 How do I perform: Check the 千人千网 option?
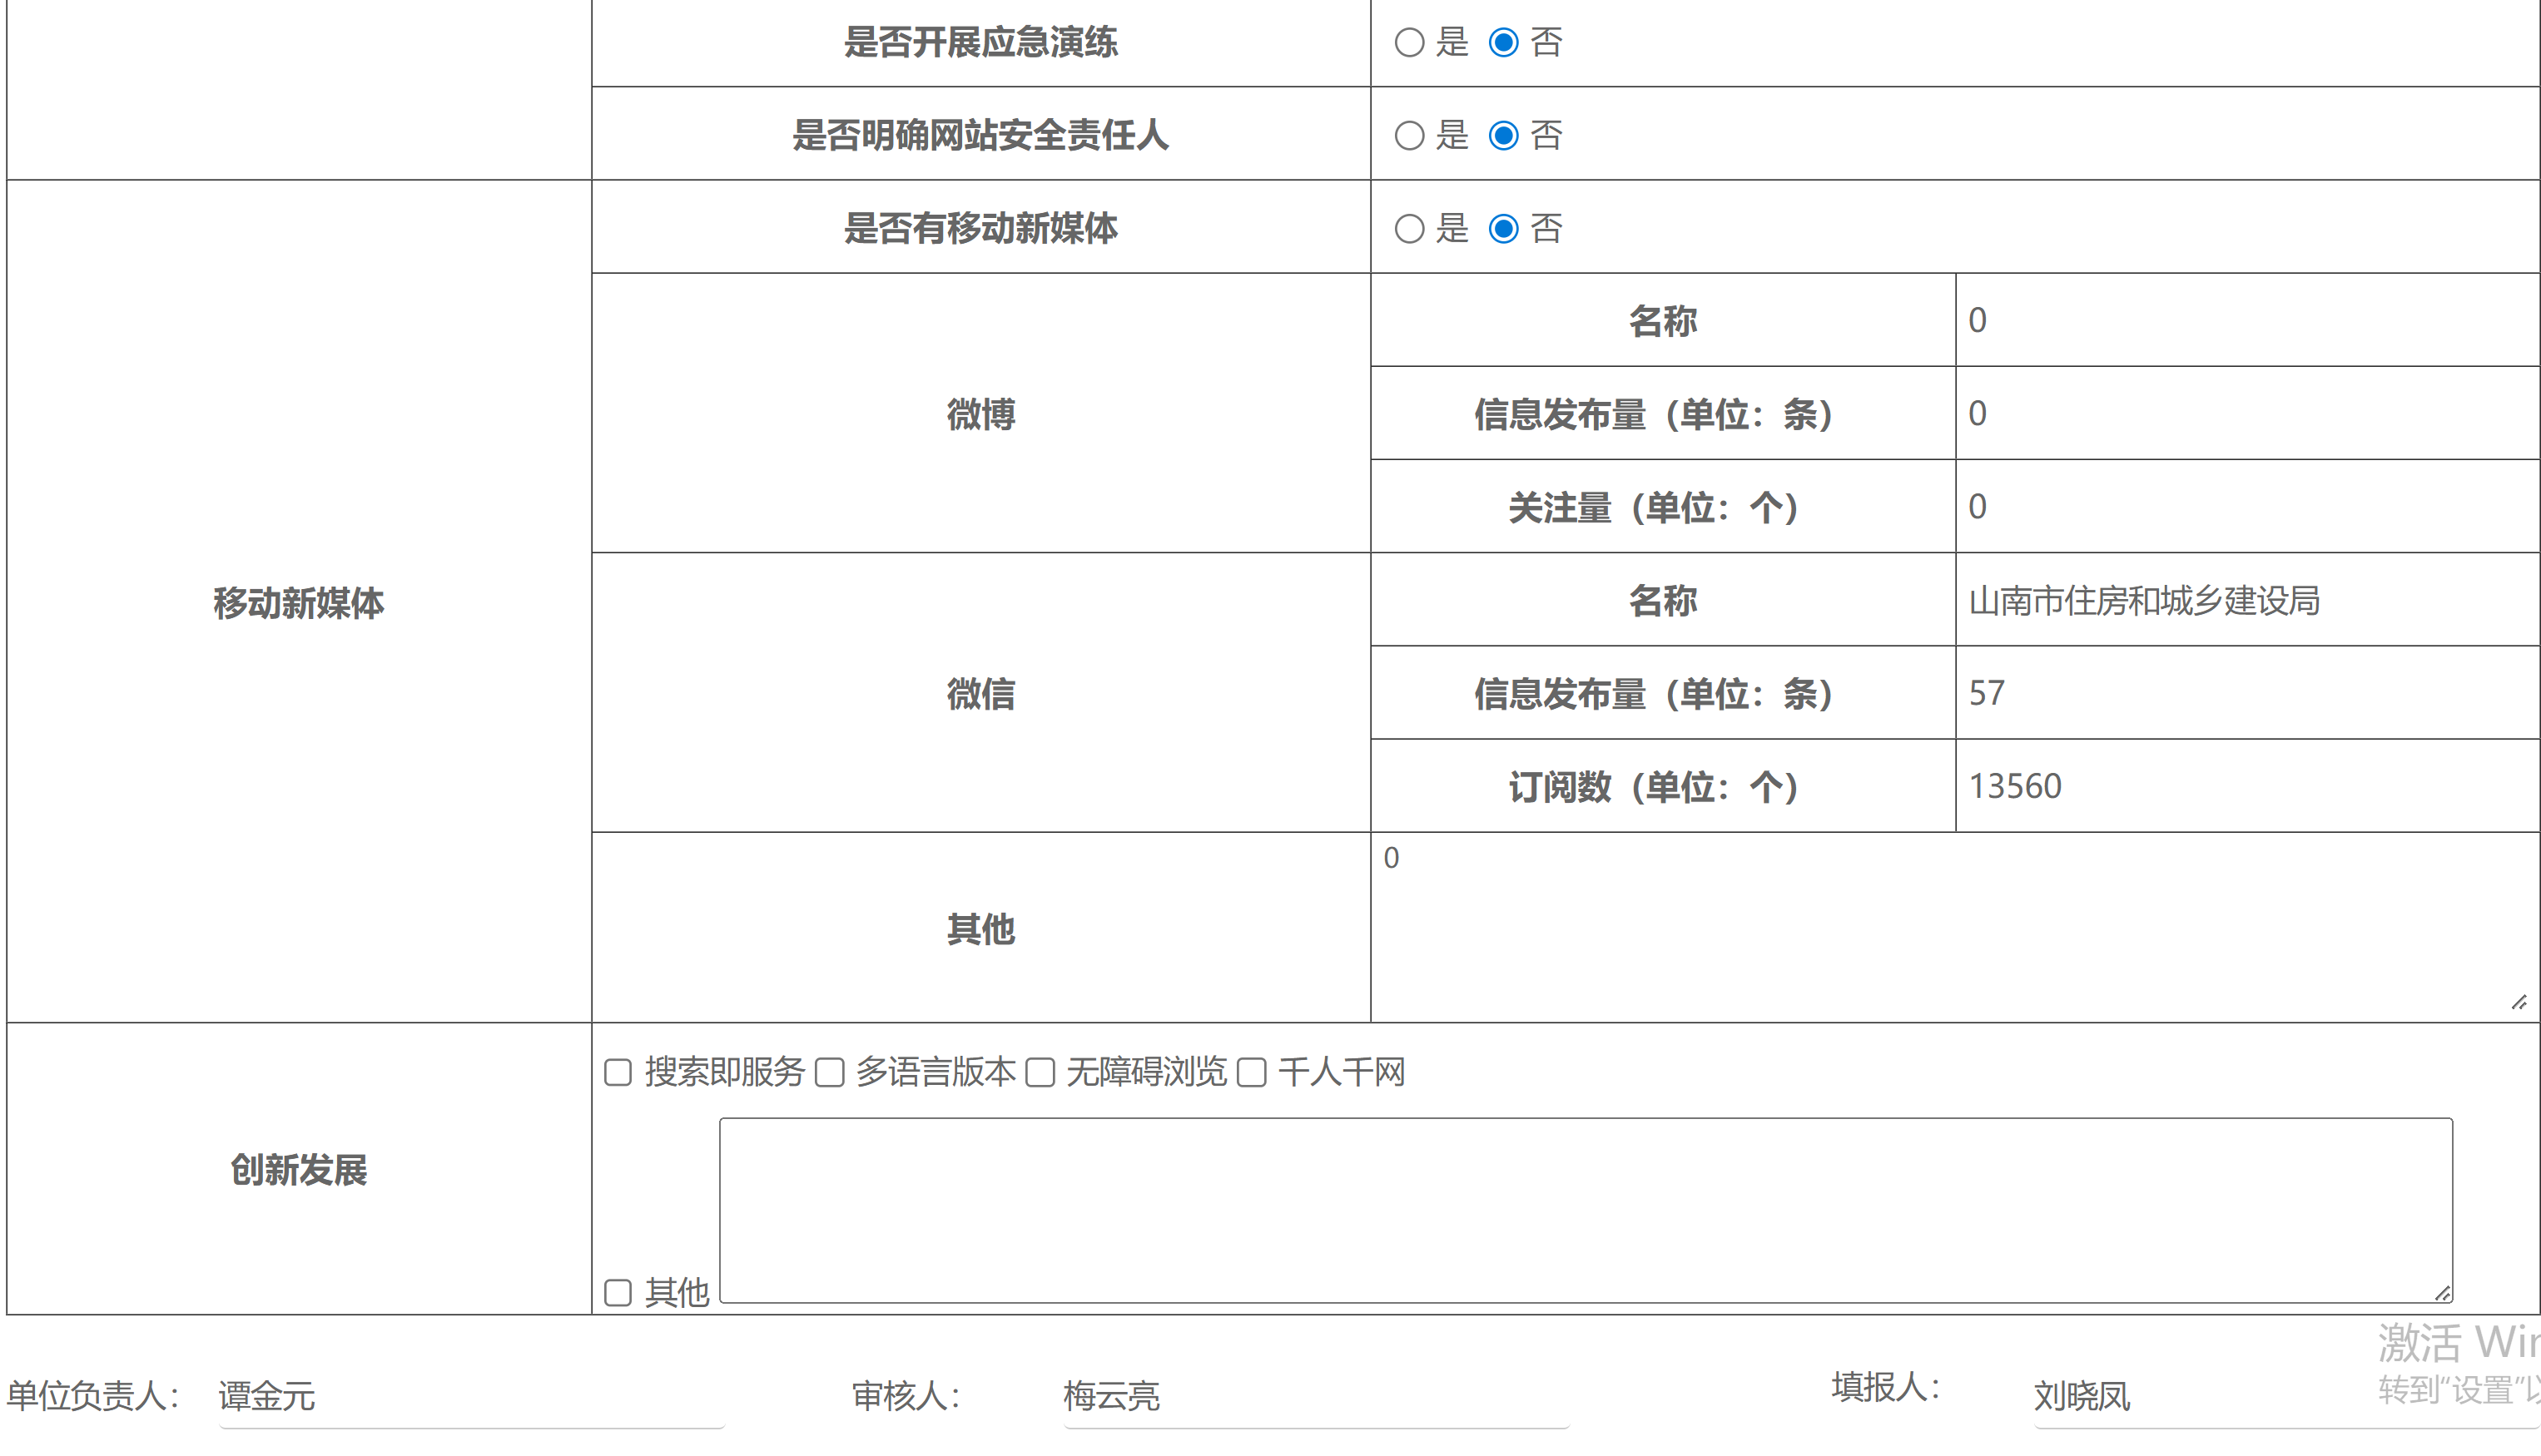(1252, 1073)
